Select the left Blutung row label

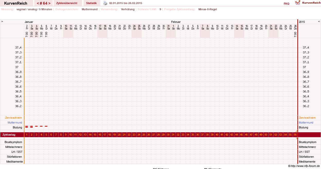click(x=17, y=127)
